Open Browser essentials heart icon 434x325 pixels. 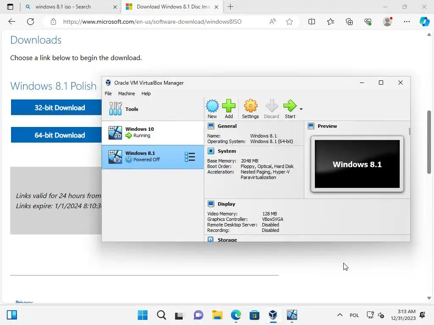(368, 22)
